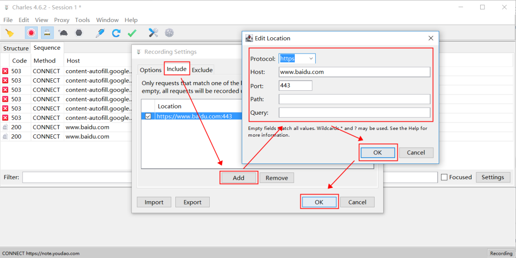Click lock icon of last www.baidu.com row
Image resolution: width=516 pixels, height=258 pixels.
(x=5, y=137)
